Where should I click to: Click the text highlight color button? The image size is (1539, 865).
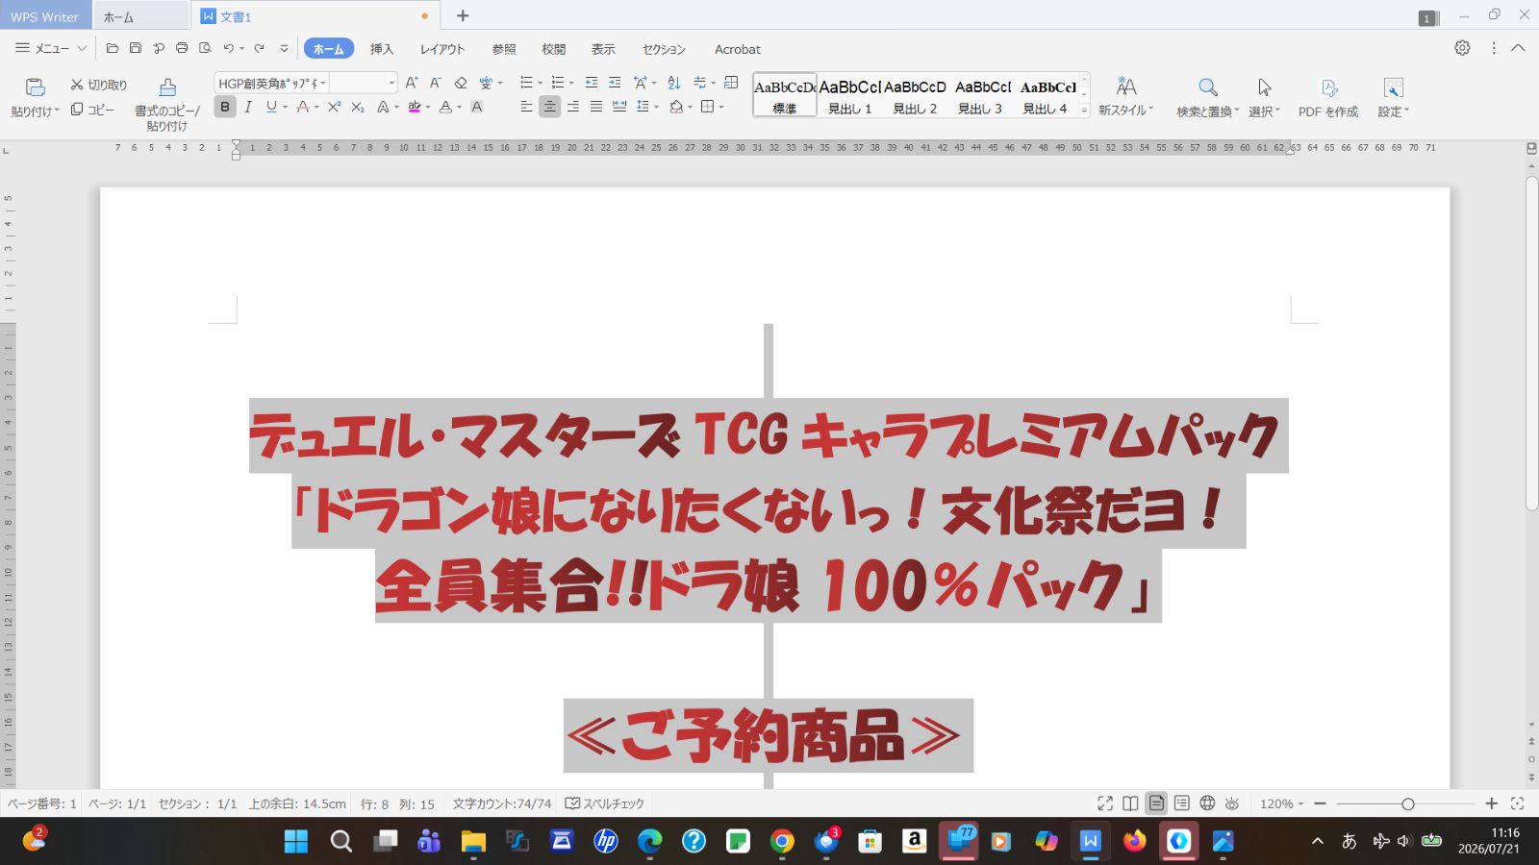tap(415, 107)
